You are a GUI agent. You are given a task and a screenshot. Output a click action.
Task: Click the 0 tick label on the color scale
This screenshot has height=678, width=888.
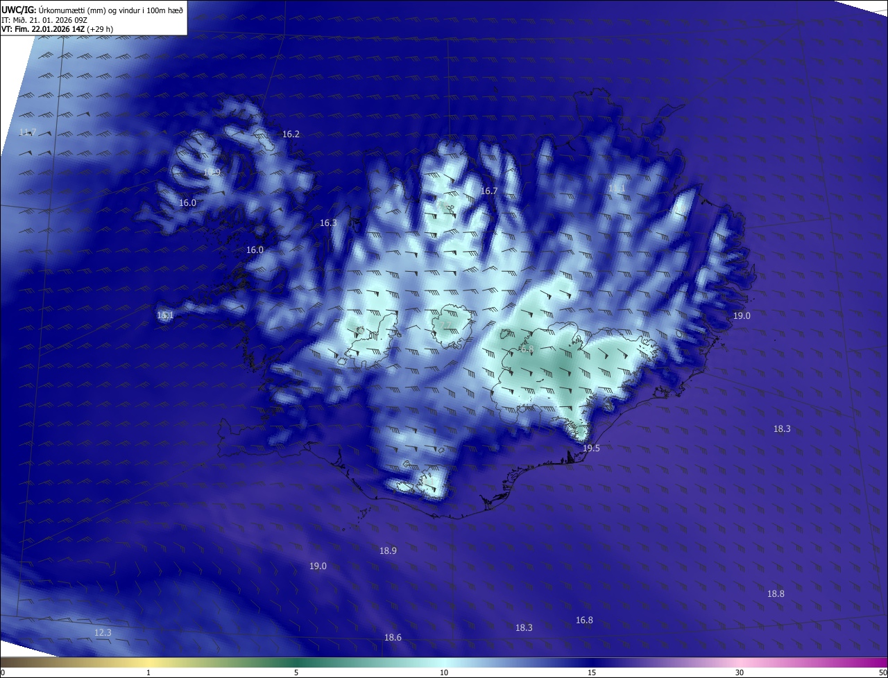tap(3, 672)
